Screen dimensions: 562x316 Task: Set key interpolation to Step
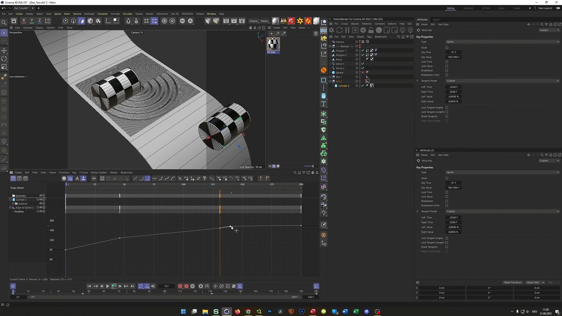click(141, 179)
